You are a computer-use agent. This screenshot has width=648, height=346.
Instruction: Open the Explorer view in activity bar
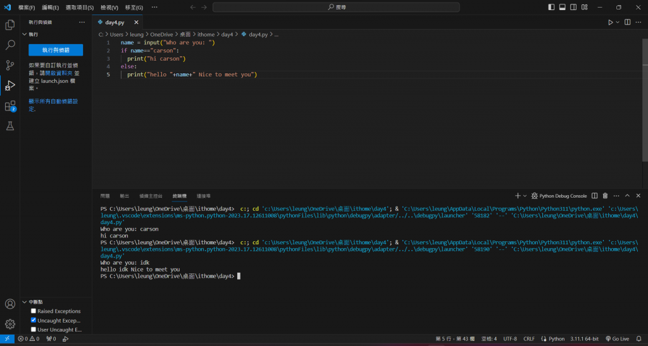pos(10,25)
